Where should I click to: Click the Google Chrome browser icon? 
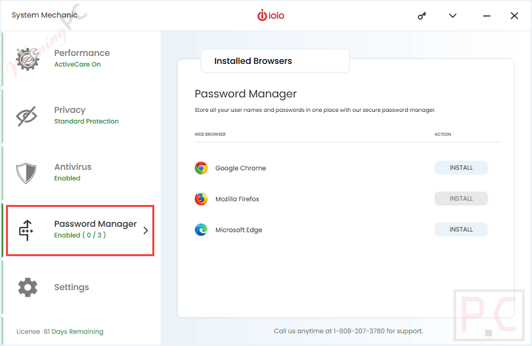click(x=201, y=168)
